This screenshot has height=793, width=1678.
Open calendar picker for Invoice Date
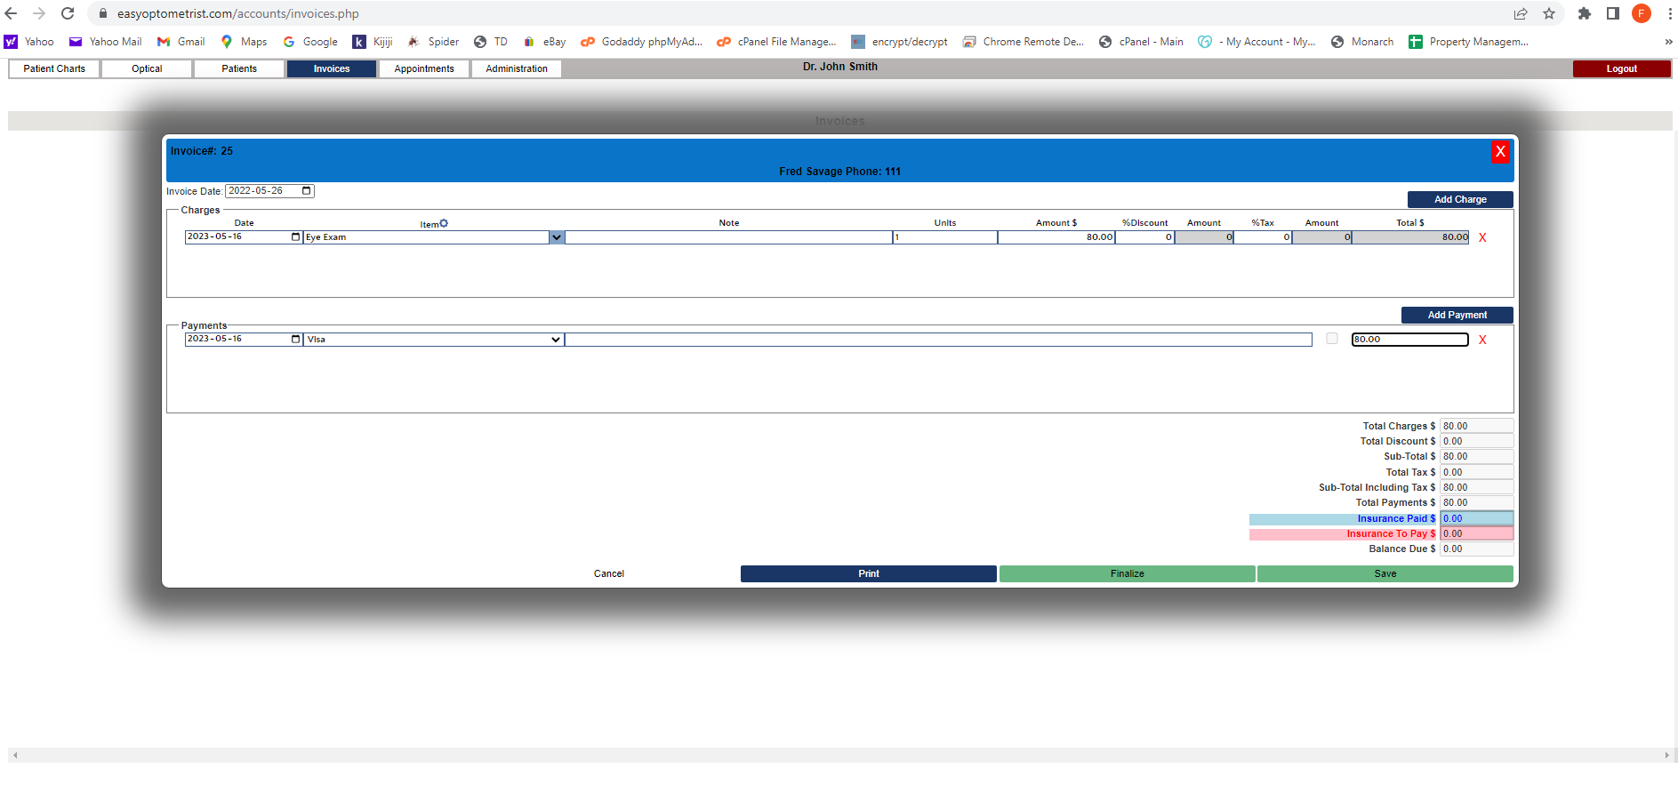[307, 191]
